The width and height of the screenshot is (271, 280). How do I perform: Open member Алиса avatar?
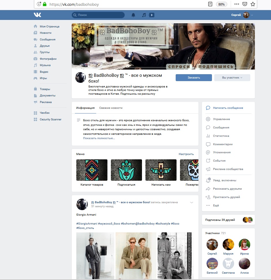click(244, 263)
